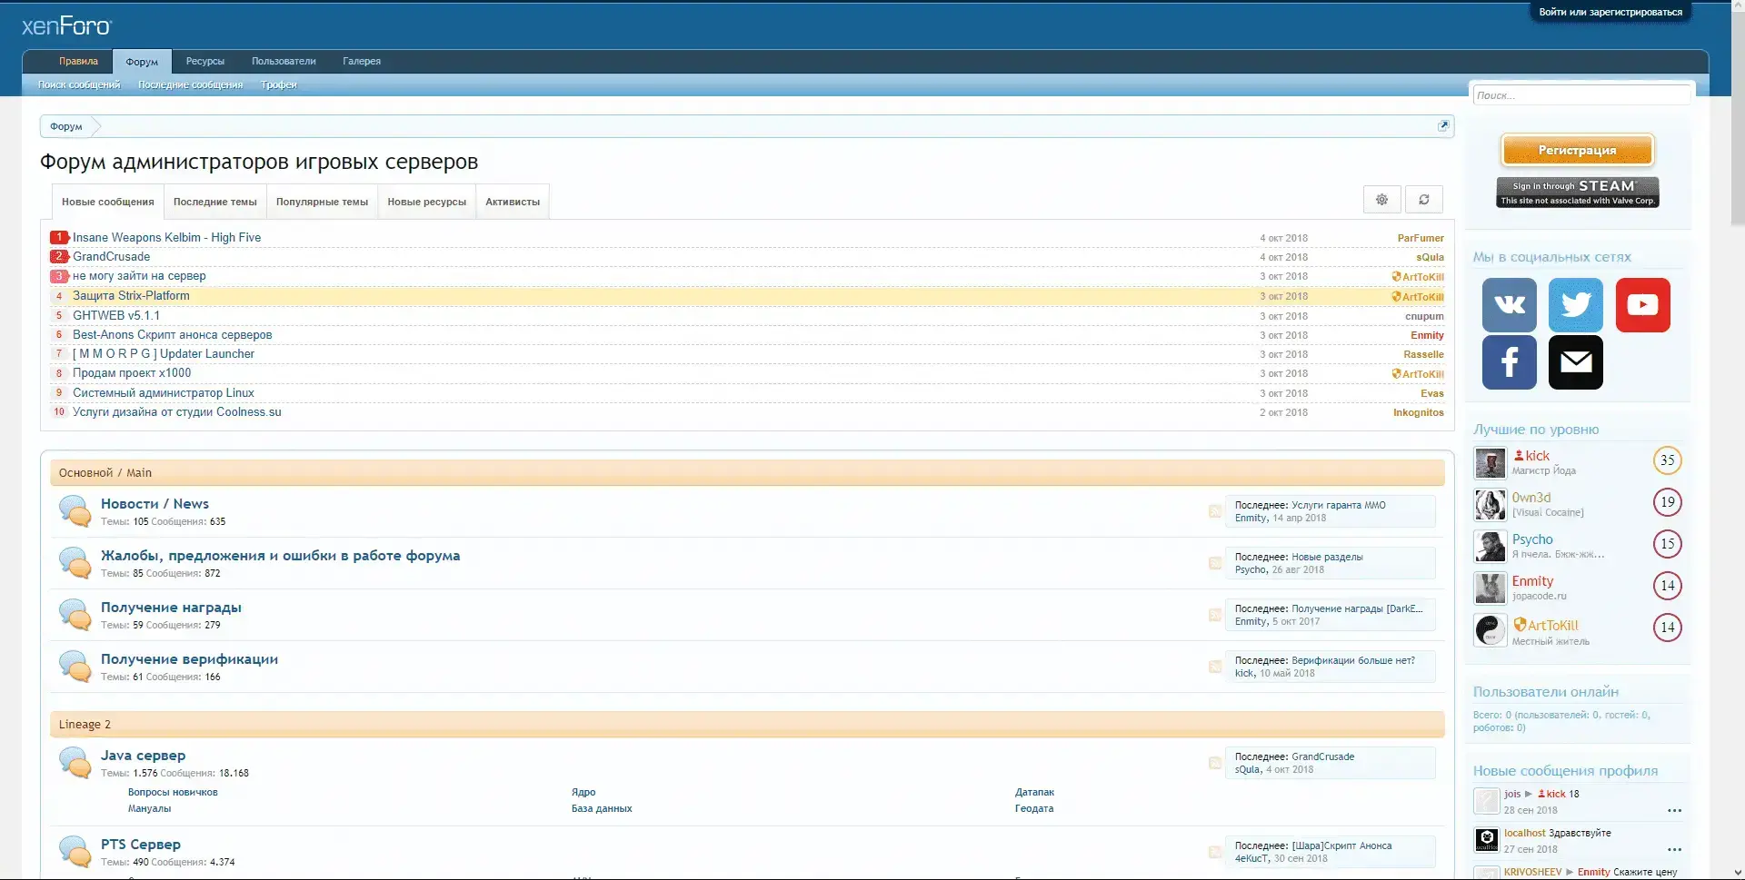The height and width of the screenshot is (880, 1745).
Task: Open Psycho's name in top levels
Action: click(1532, 539)
